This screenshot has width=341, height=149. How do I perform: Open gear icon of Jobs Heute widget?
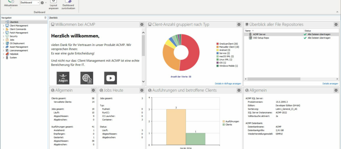coord(142,90)
